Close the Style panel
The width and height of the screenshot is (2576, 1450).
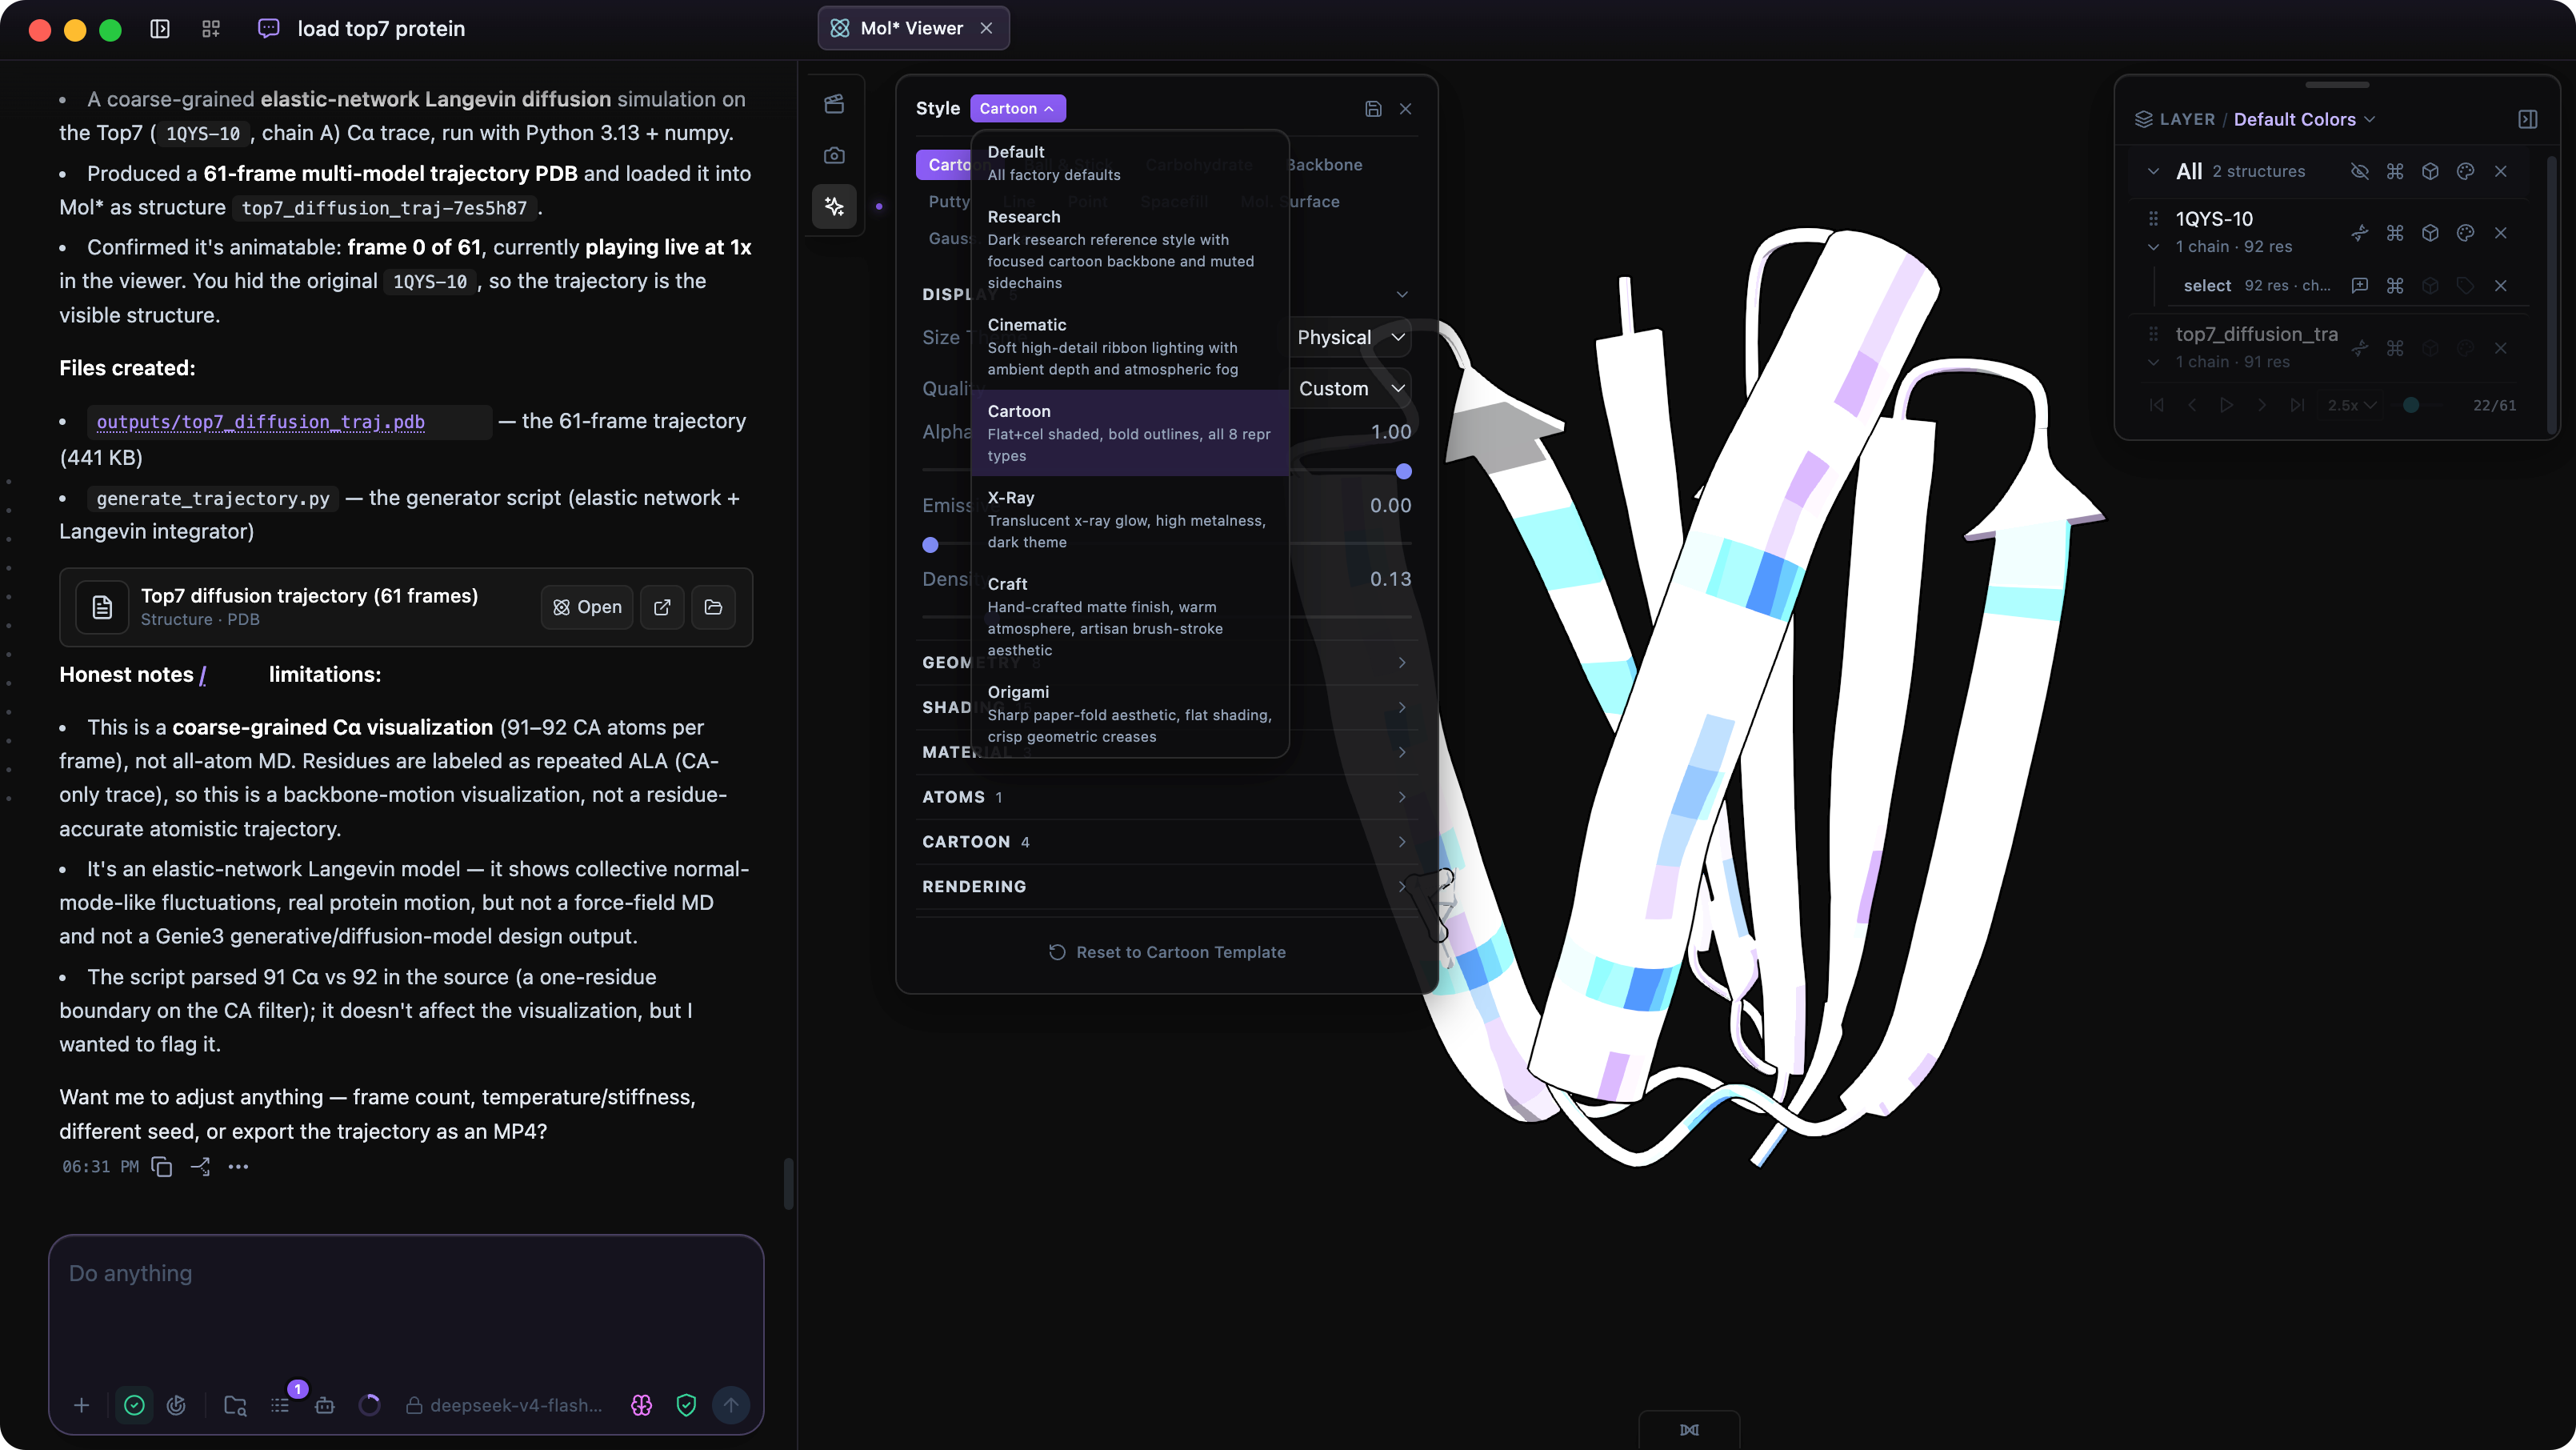point(1405,109)
